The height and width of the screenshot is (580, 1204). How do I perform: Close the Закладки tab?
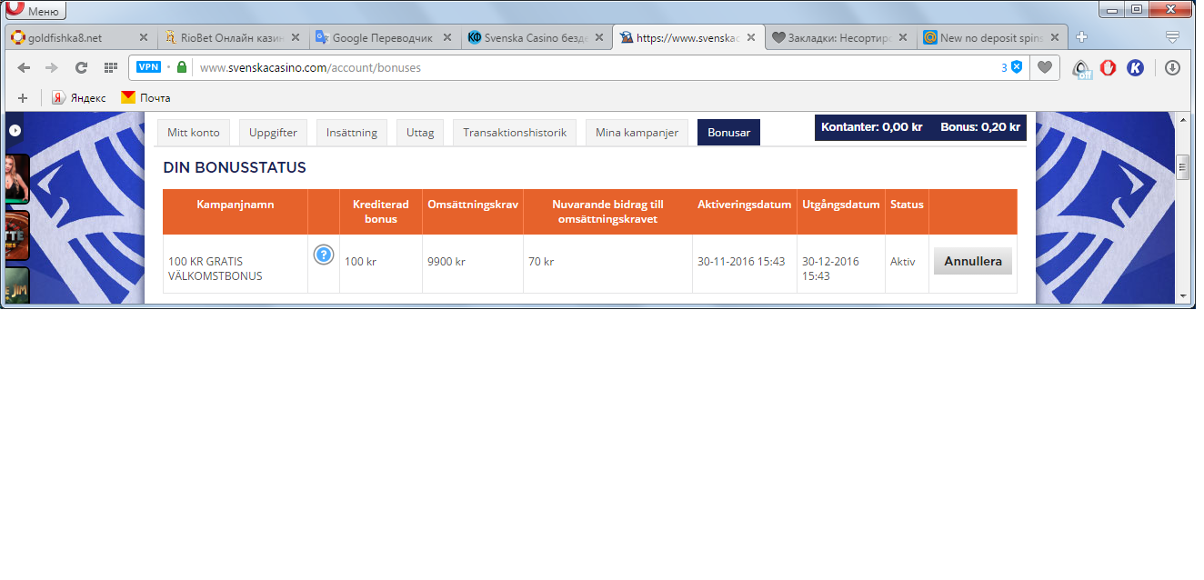[x=902, y=38]
